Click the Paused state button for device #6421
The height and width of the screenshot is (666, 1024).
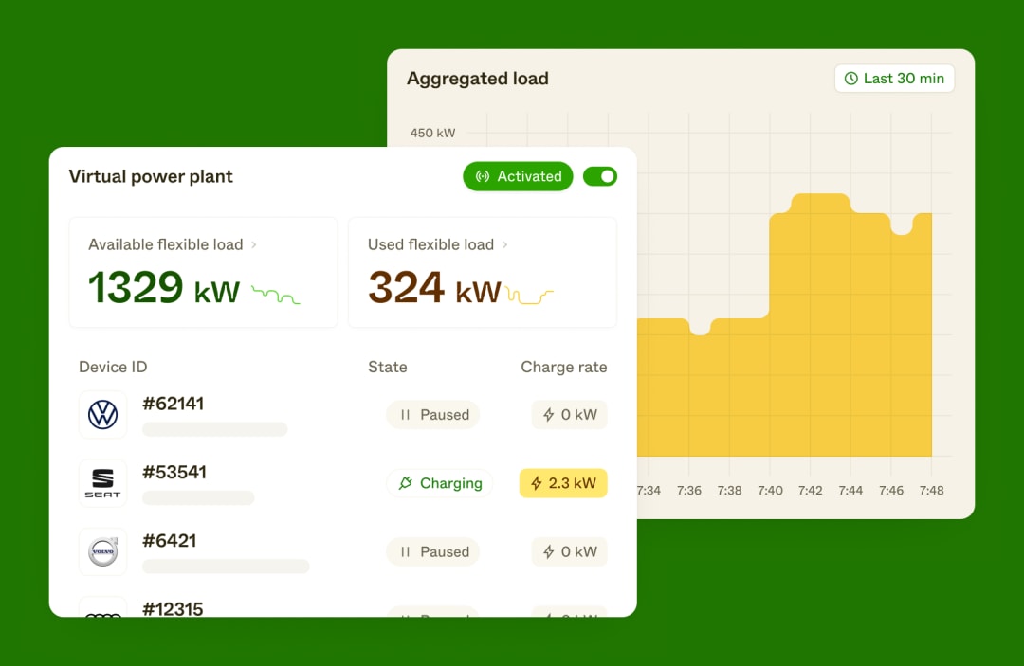click(433, 551)
